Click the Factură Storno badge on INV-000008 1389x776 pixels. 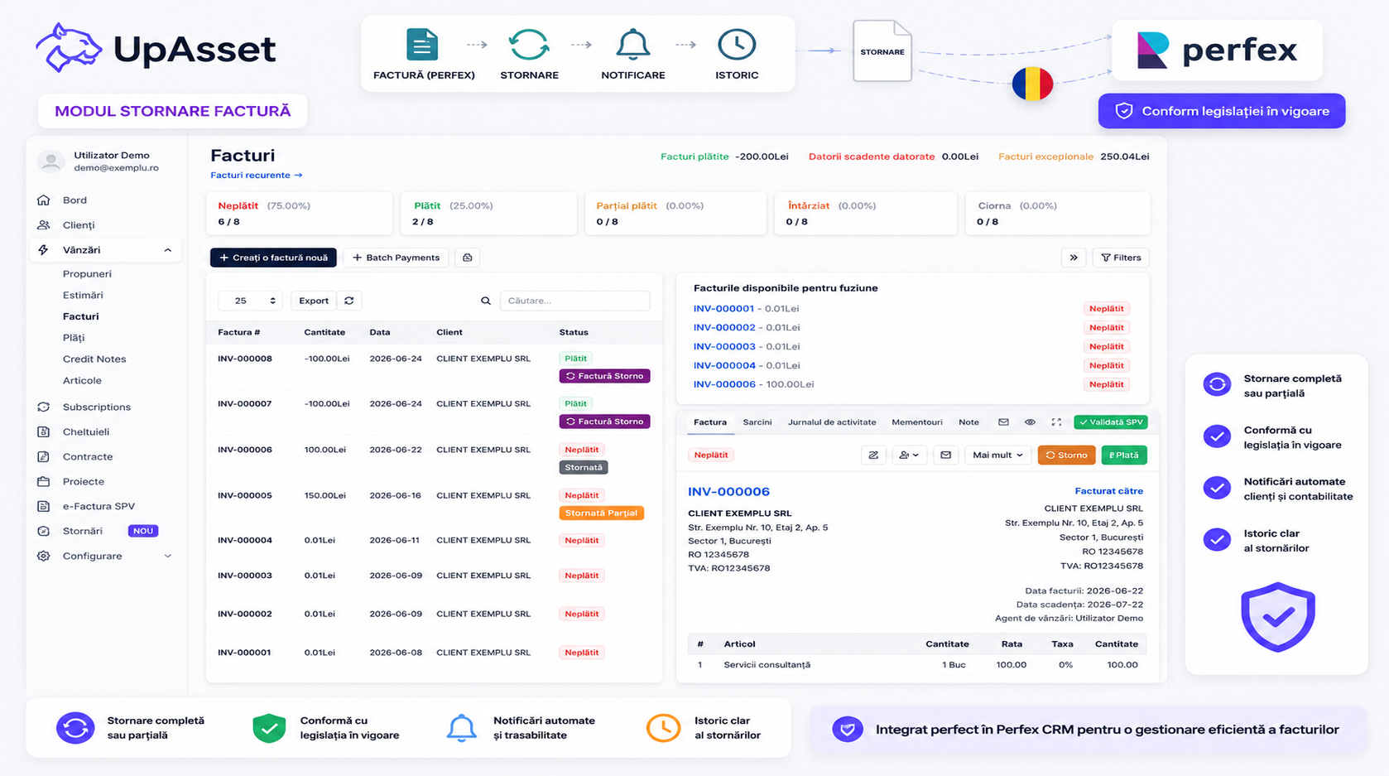604,376
